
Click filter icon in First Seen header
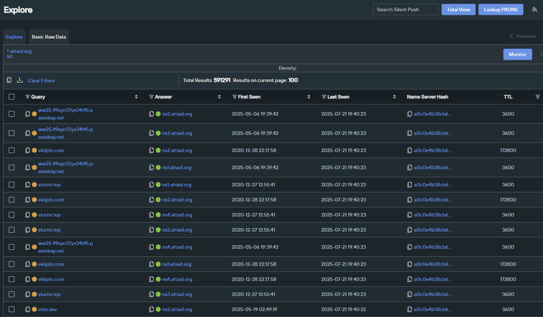235,97
